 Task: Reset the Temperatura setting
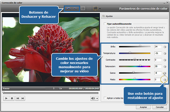[165, 53]
